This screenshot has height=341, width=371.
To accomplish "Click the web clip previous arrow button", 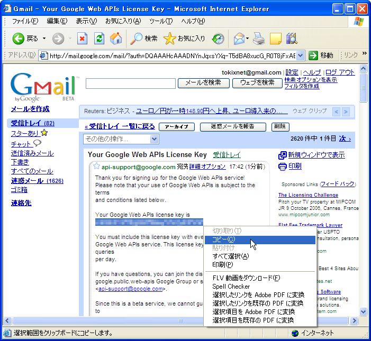I will click(x=336, y=112).
